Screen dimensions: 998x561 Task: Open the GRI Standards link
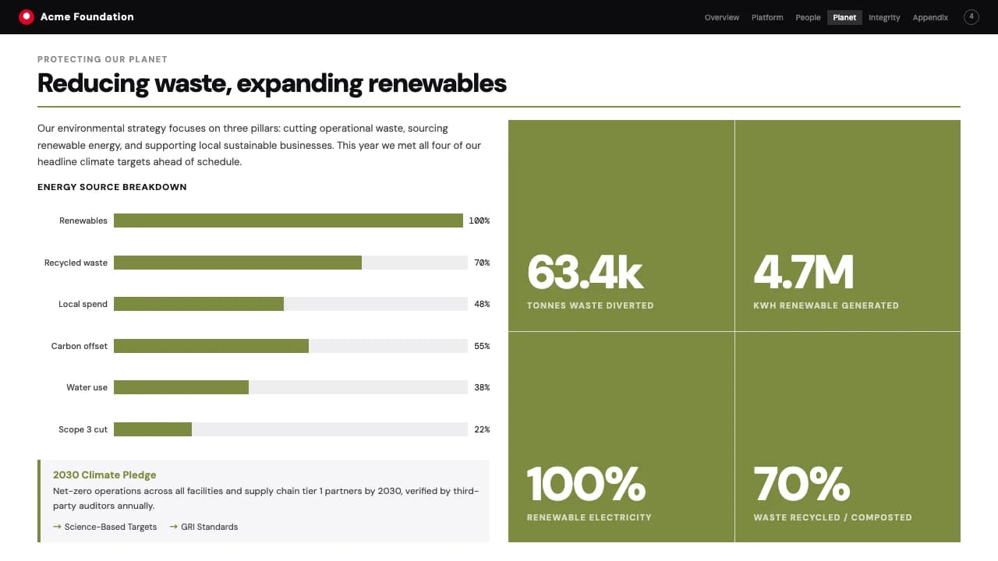[x=203, y=527]
